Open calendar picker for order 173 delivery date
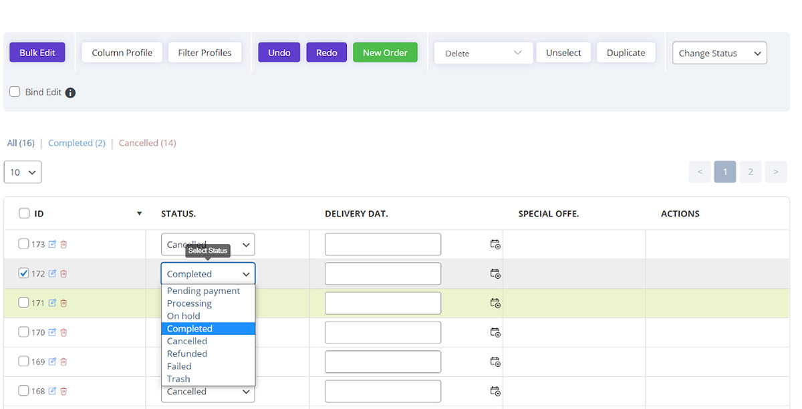This screenshot has width=802, height=409. [495, 245]
